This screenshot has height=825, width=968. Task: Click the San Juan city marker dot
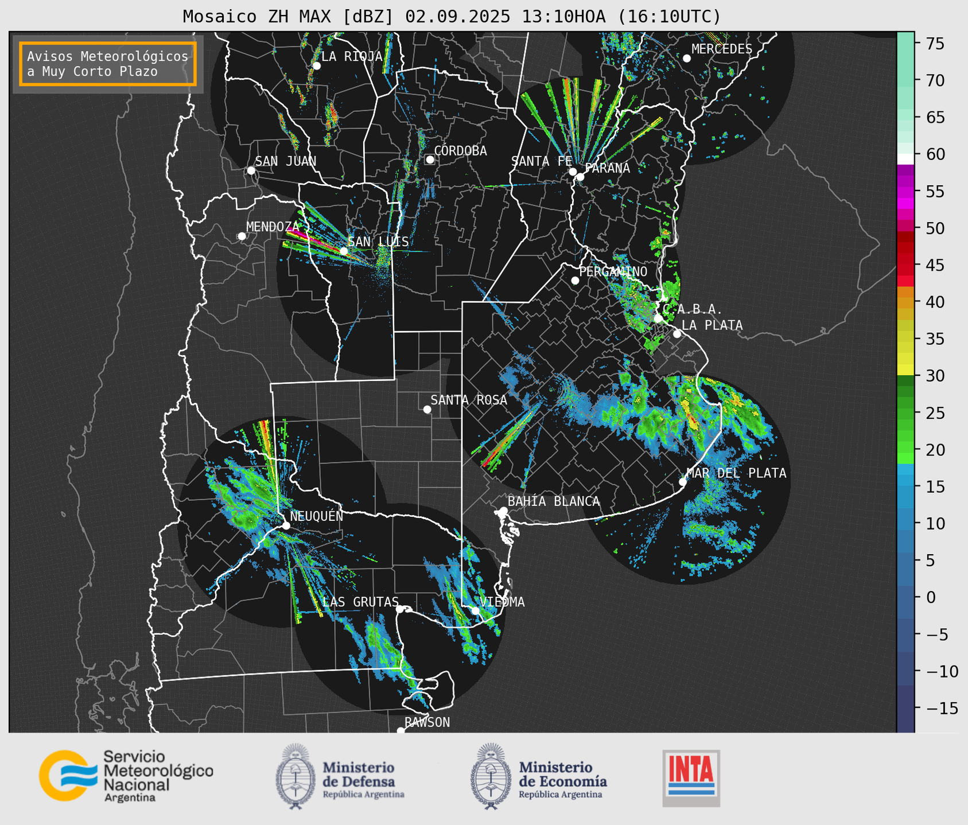click(x=251, y=170)
